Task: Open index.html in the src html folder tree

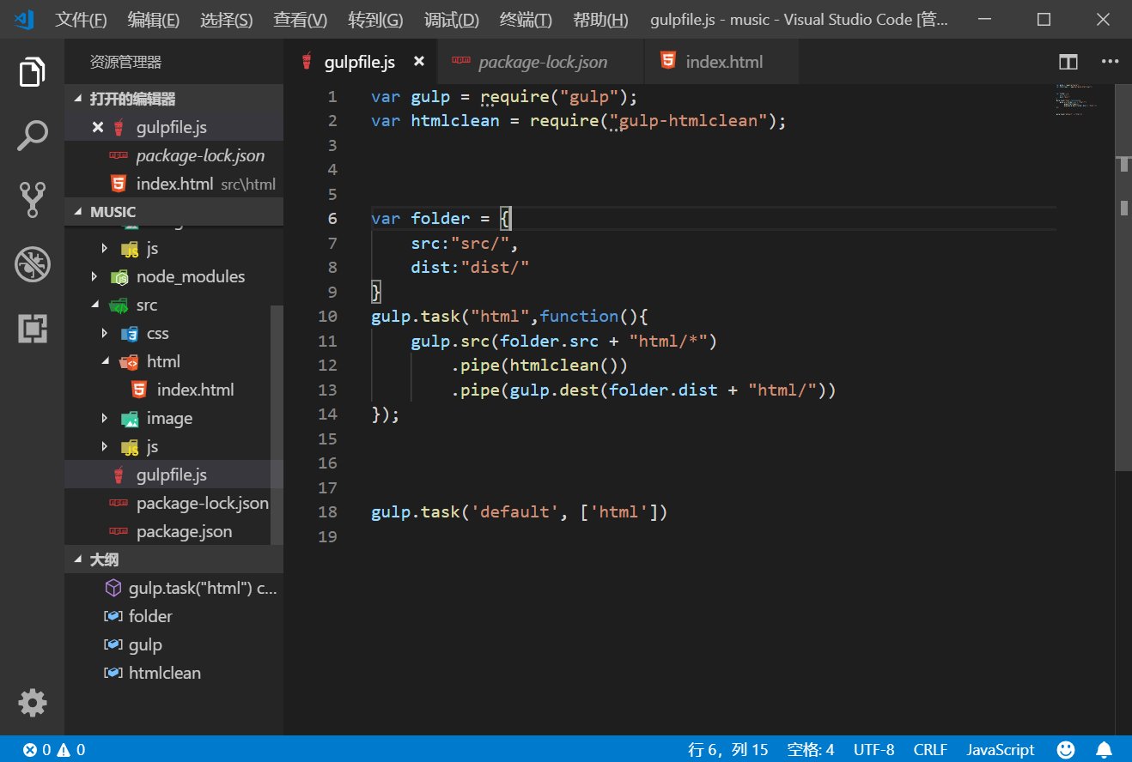Action: pyautogui.click(x=167, y=390)
